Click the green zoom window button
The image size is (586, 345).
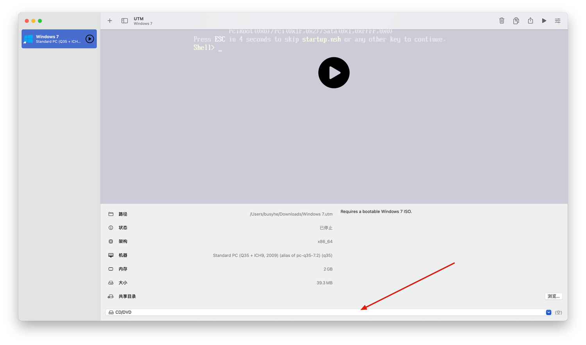[x=40, y=21]
